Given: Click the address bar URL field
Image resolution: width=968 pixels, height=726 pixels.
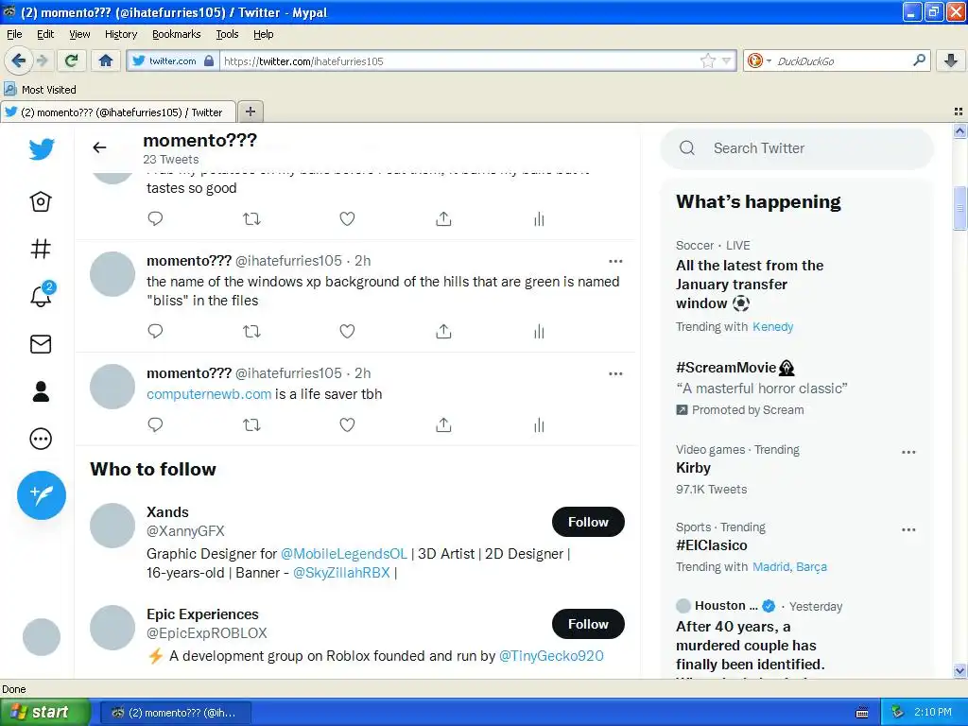Looking at the screenshot, I should pyautogui.click(x=460, y=60).
